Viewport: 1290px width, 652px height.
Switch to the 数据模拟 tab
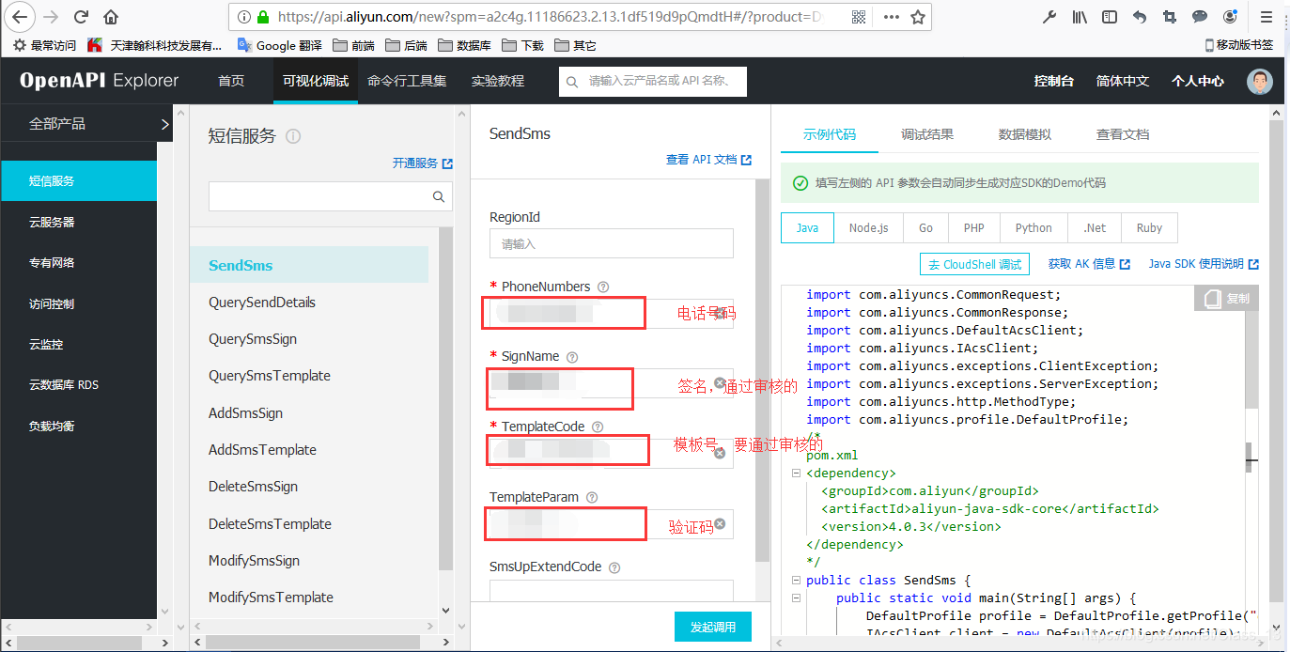tap(1025, 134)
